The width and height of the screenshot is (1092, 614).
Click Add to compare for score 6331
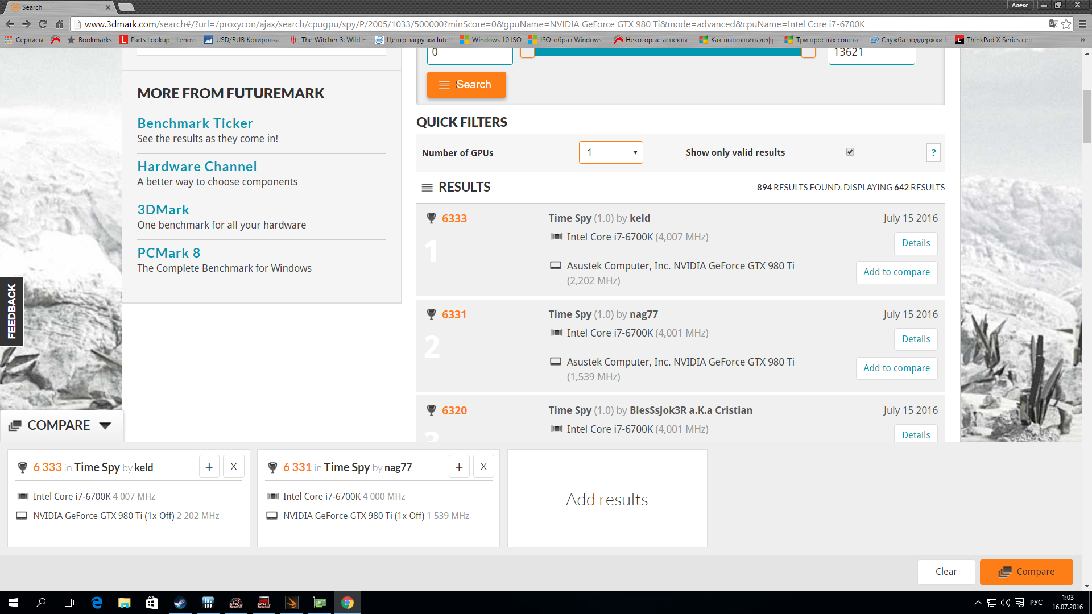tap(896, 368)
